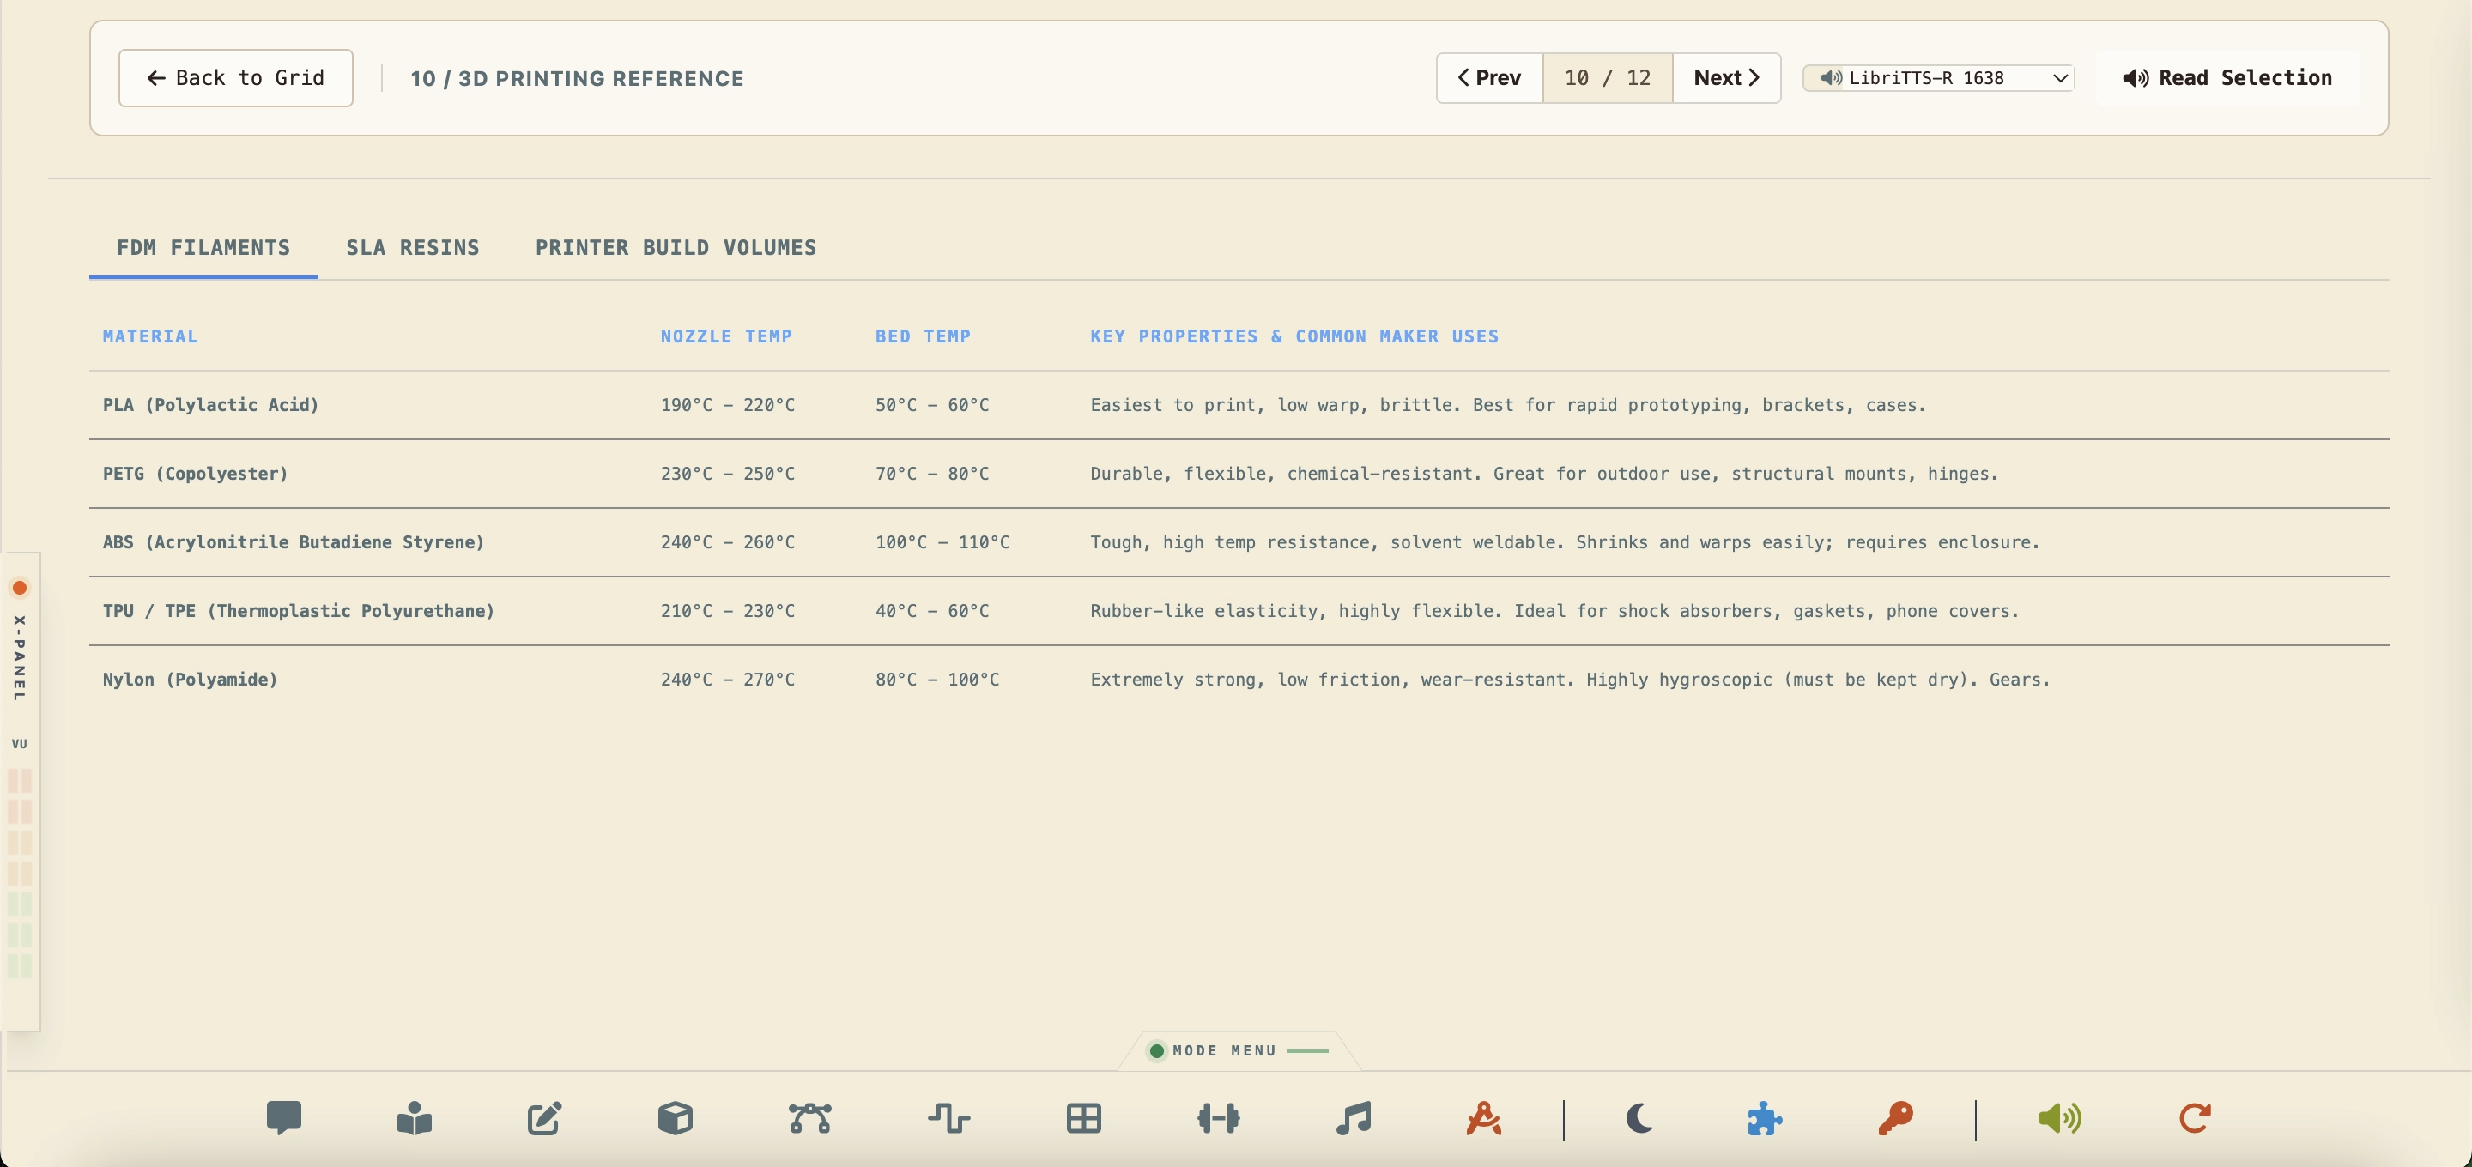Switch to the PRINTER BUILD VOLUMES tab

676,248
